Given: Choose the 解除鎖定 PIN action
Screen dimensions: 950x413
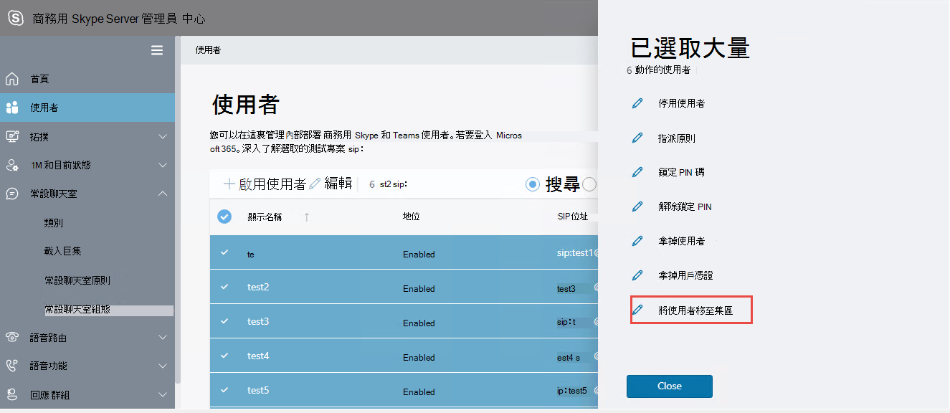Looking at the screenshot, I should (685, 206).
